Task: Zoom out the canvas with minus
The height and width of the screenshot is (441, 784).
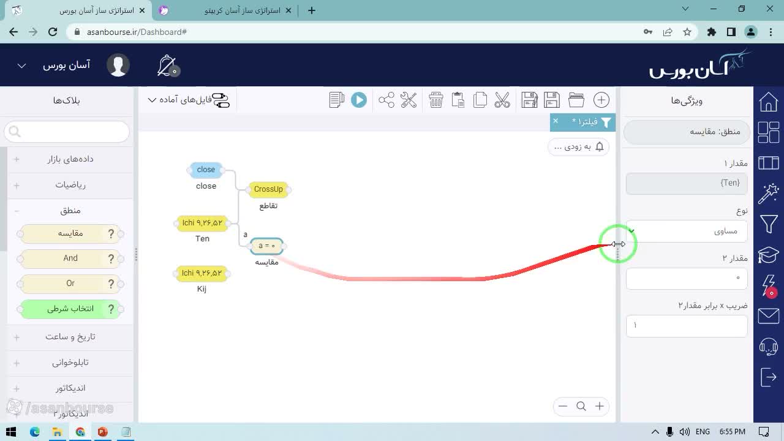Action: point(563,406)
